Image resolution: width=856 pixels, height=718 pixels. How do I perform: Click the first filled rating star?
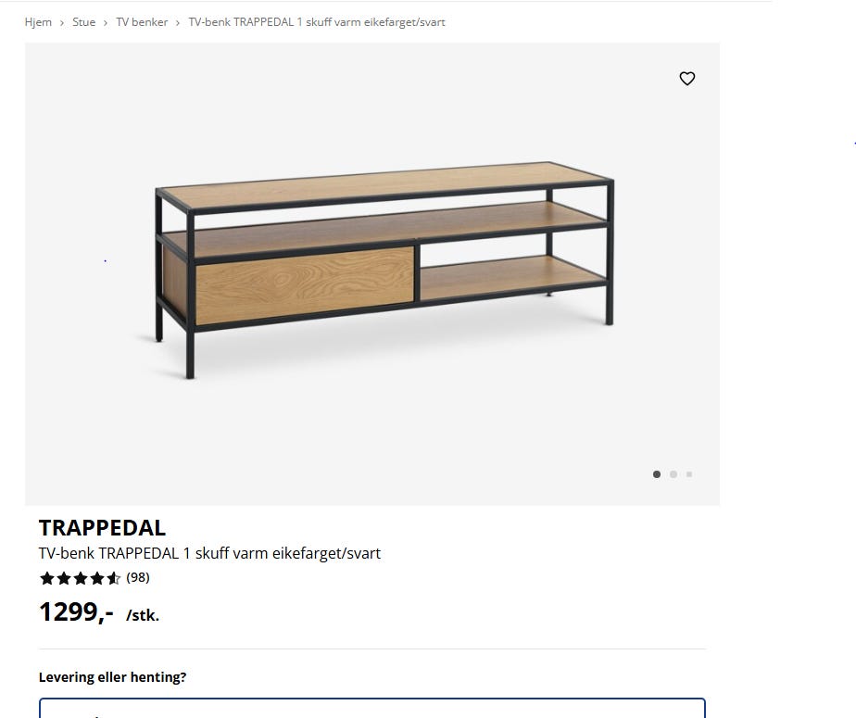(47, 578)
